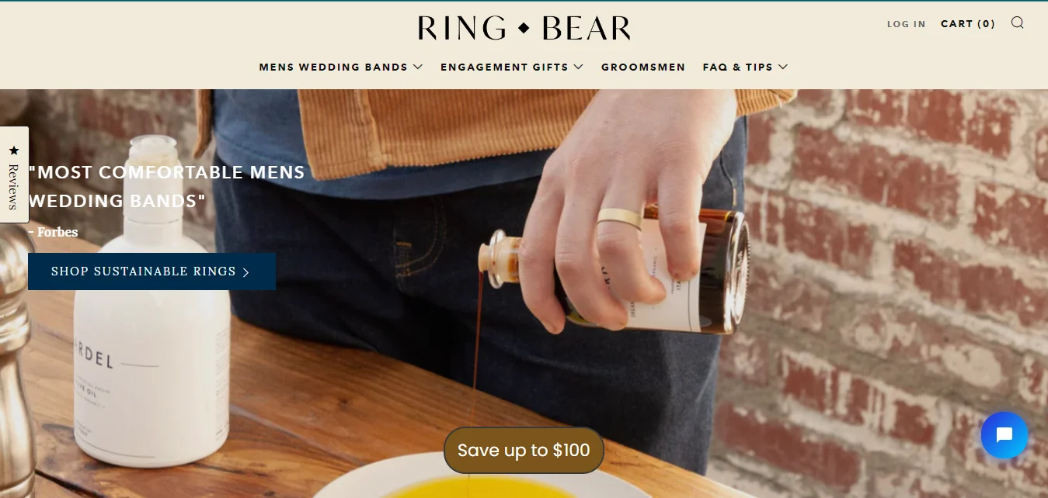This screenshot has width=1048, height=498.
Task: Expand the Engagement Gifts chevron
Action: [578, 67]
